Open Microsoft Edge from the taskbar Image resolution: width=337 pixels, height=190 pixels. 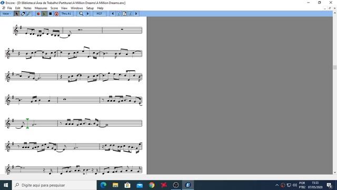[103, 185]
